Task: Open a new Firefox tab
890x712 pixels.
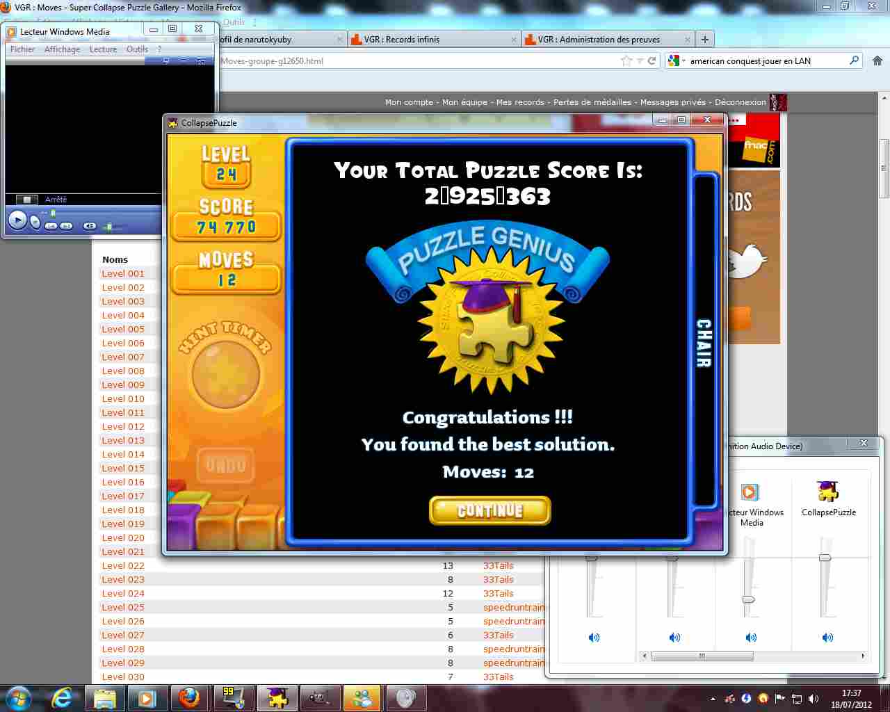Action: 704,40
